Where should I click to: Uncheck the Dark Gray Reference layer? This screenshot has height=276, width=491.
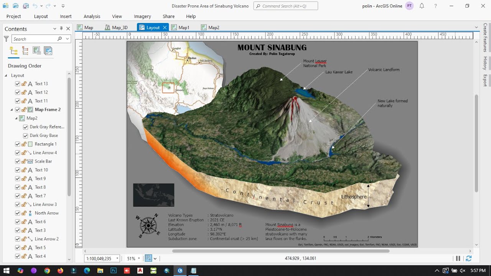click(26, 127)
